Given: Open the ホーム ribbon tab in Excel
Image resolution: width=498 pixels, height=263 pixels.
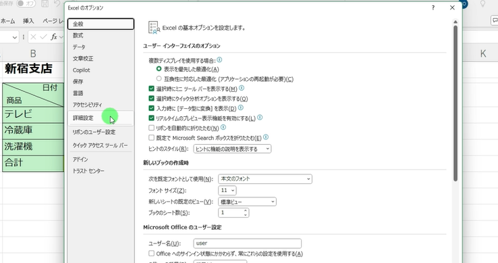Looking at the screenshot, I should (x=7, y=21).
